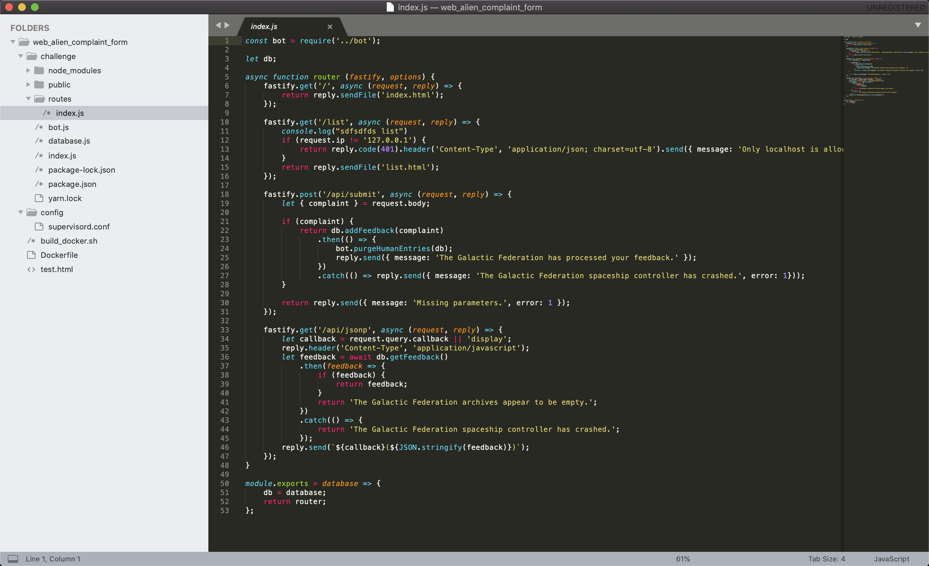Click line number 33 in the gutter
The width and height of the screenshot is (929, 566).
pos(225,329)
